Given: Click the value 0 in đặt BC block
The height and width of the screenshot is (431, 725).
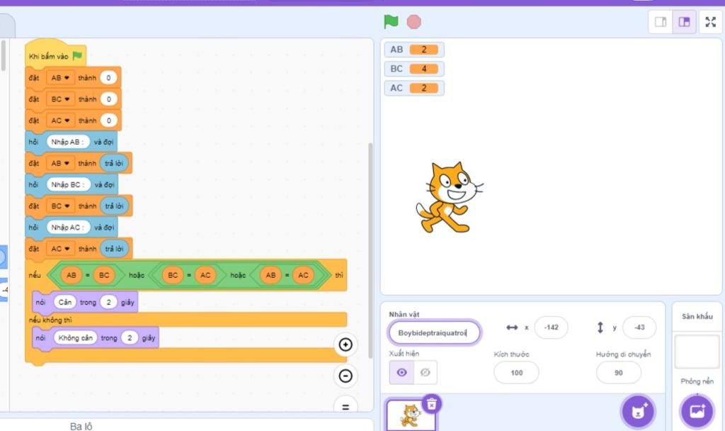Looking at the screenshot, I should pos(109,99).
